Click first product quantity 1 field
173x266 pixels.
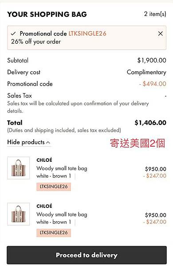[x=70, y=176]
